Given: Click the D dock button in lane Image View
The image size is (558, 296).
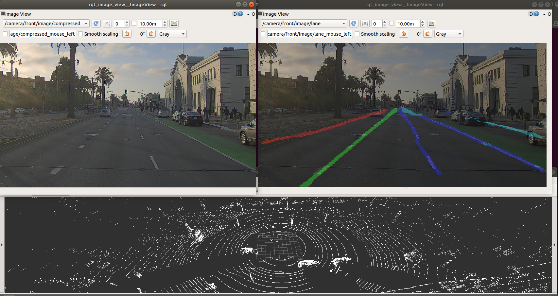Looking at the screenshot, I should tap(531, 14).
